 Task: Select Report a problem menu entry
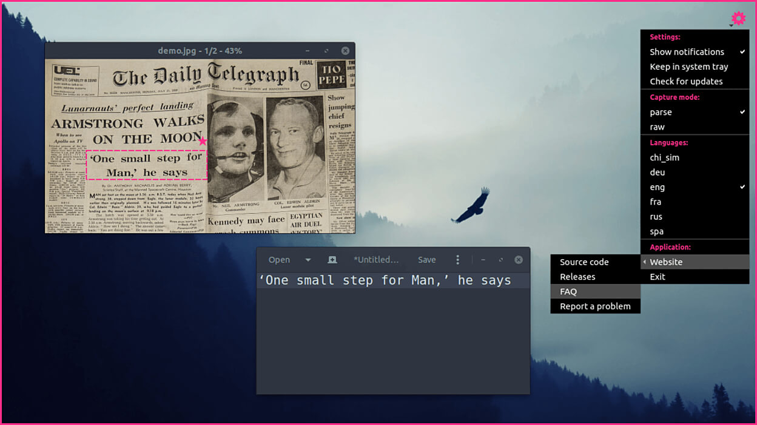(596, 306)
